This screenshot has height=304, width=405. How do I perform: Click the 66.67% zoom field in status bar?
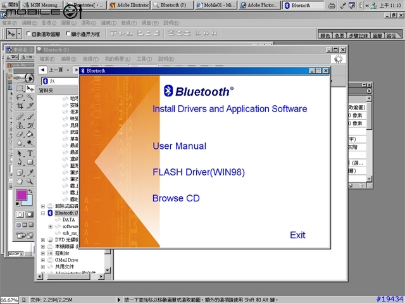9,300
